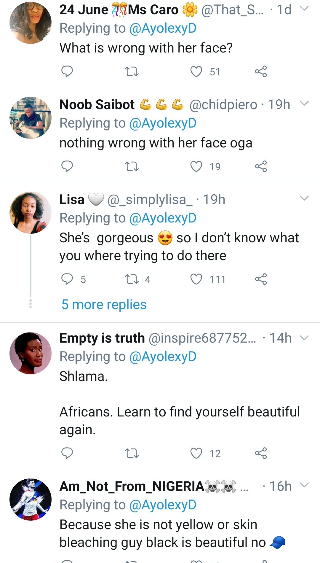Screen dimensions: 320x563
Task: Like Ms Caro's tweet with heart icon
Action: (196, 71)
